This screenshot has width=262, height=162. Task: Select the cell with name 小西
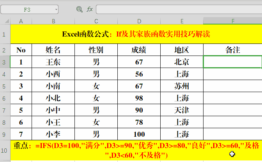tap(53, 74)
